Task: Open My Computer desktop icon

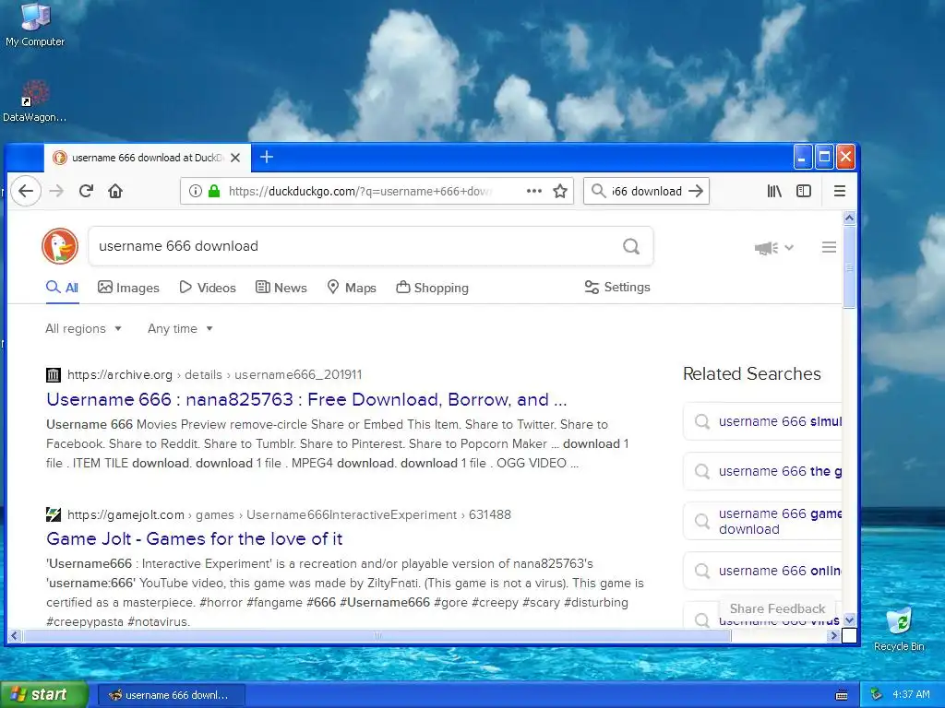Action: pos(35,25)
